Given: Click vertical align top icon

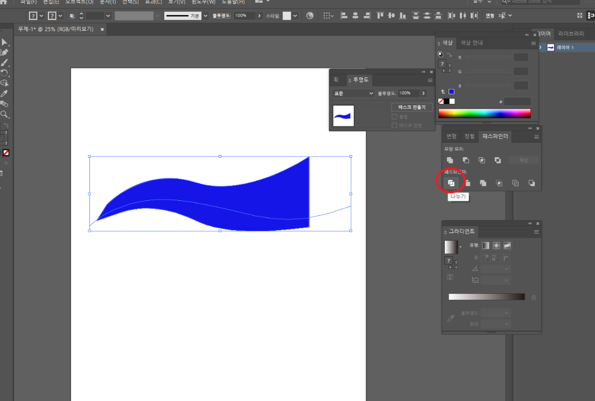Looking at the screenshot, I should pyautogui.click(x=380, y=16).
